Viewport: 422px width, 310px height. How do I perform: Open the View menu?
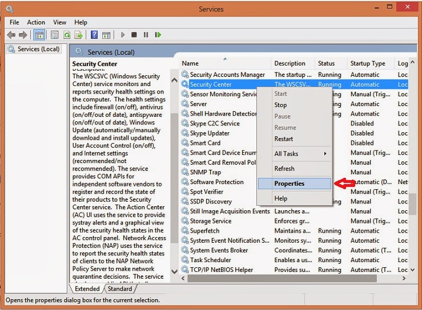pyautogui.click(x=59, y=22)
